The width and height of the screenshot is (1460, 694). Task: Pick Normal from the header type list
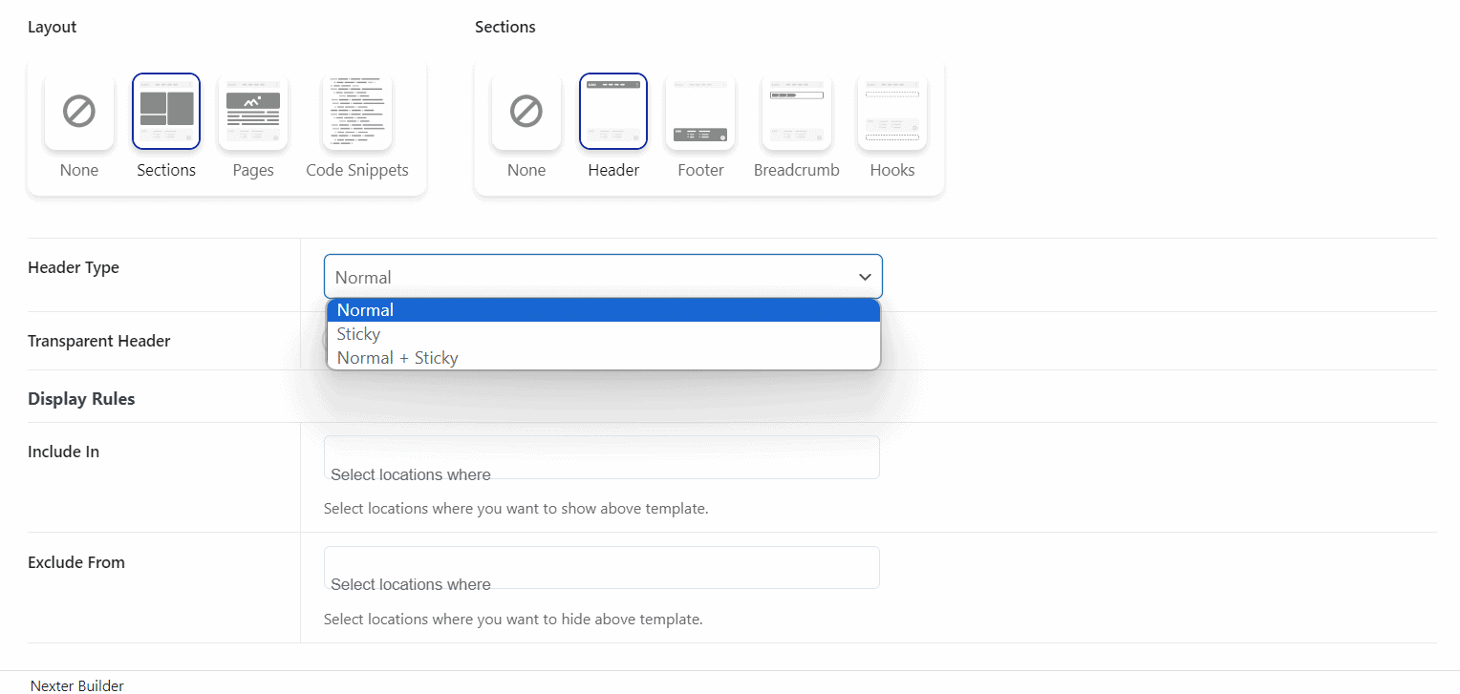point(603,310)
